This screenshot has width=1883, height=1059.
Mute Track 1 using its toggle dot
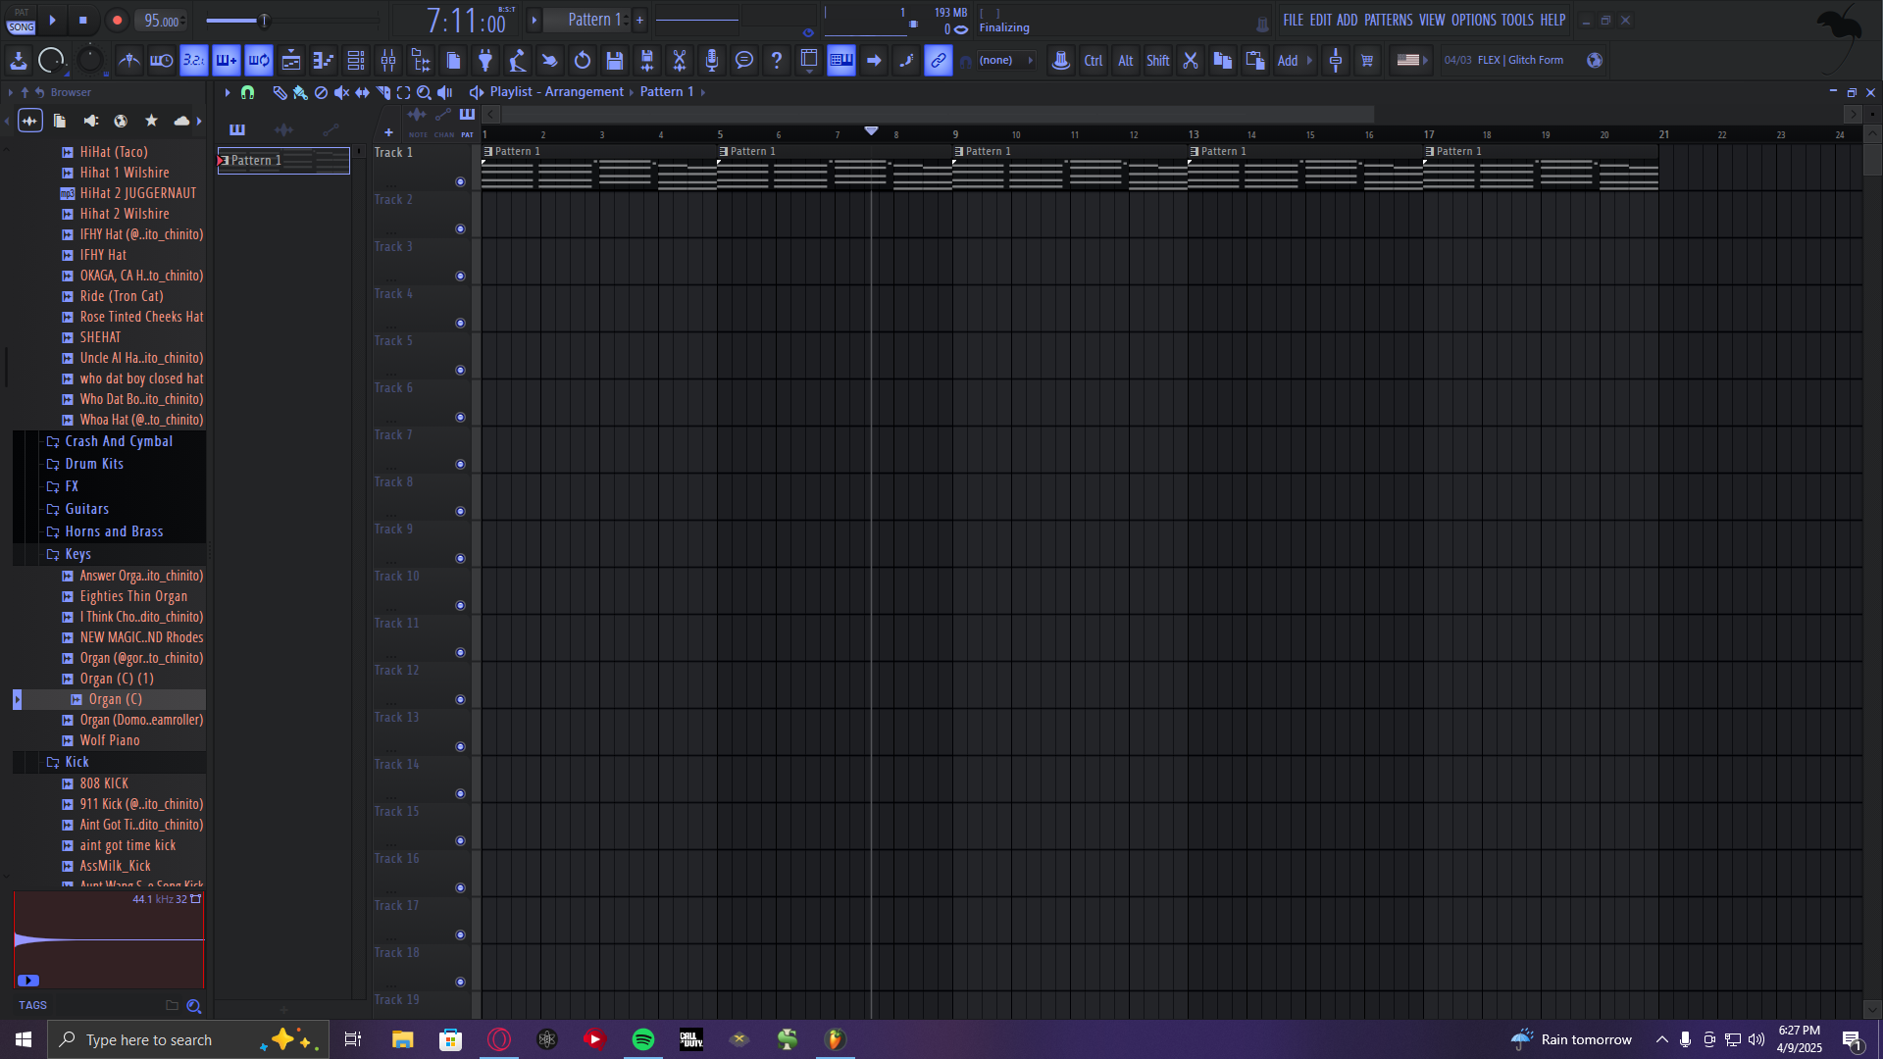coord(460,181)
